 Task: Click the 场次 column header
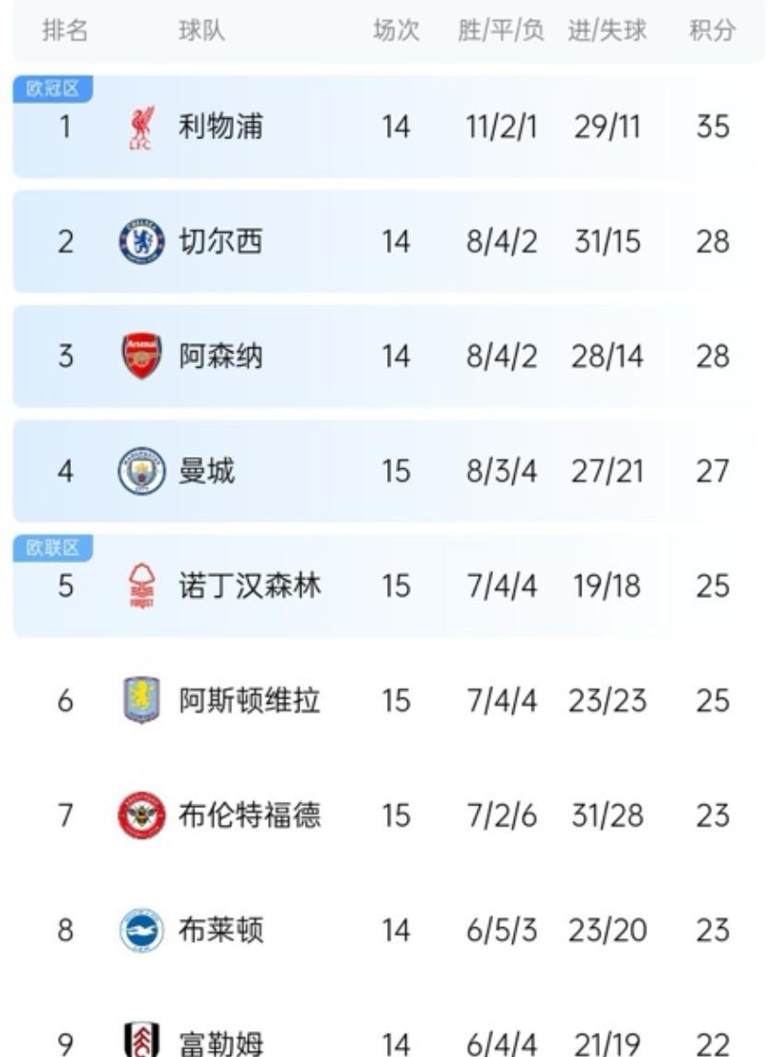396,30
